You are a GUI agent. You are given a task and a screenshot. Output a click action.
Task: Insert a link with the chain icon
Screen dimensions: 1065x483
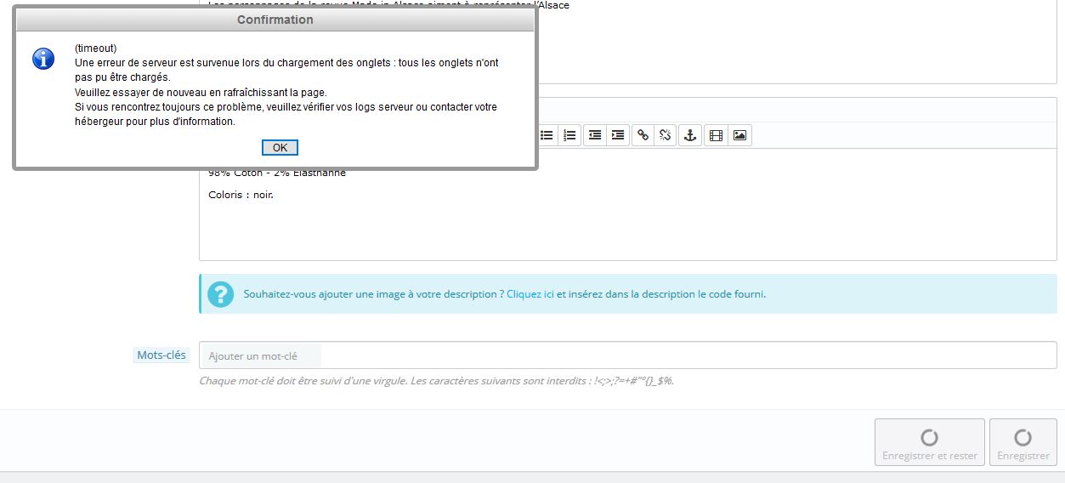click(643, 135)
